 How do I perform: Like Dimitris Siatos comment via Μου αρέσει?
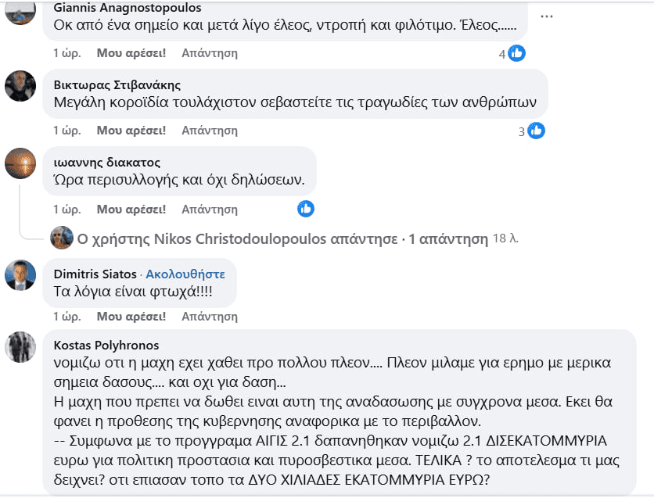[x=131, y=317]
